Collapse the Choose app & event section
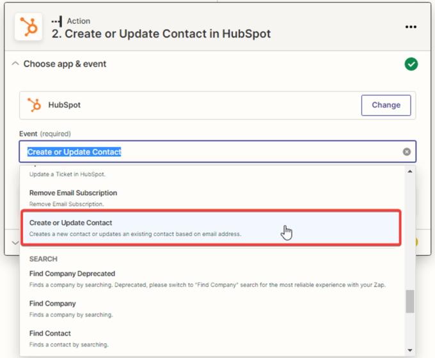This screenshot has width=435, height=358. coord(15,64)
